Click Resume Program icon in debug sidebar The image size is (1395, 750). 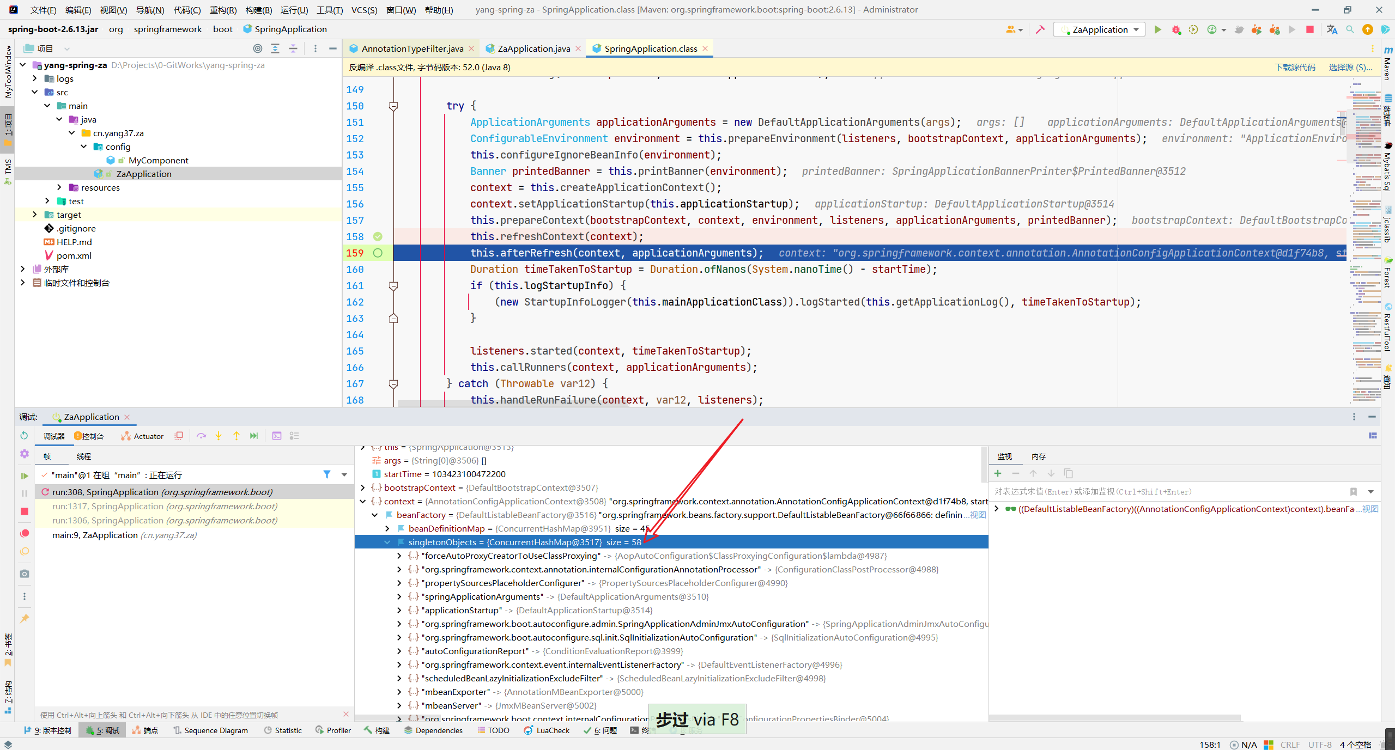pyautogui.click(x=24, y=475)
